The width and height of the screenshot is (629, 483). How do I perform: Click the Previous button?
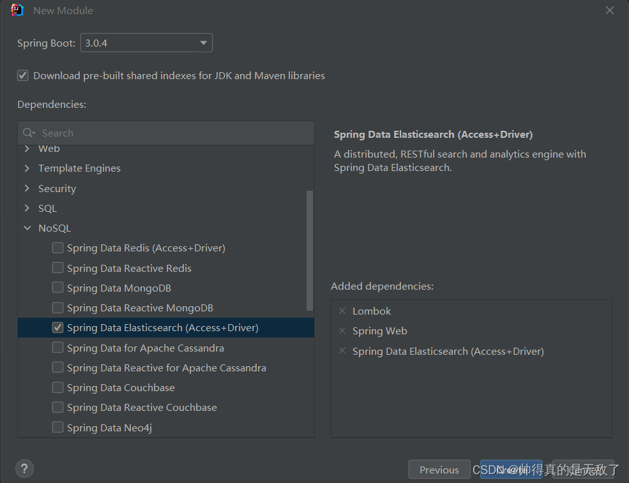pyautogui.click(x=439, y=470)
